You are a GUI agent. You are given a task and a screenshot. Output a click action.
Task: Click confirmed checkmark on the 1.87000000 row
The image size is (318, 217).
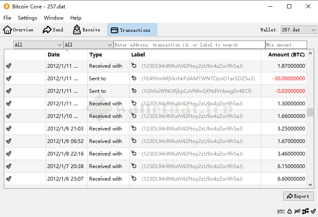tap(9, 66)
